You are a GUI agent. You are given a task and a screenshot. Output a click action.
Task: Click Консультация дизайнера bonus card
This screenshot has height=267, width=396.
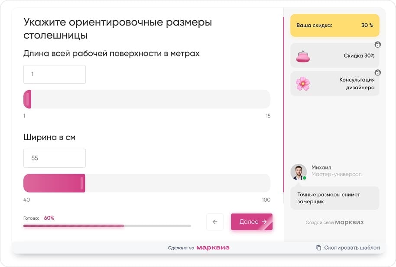click(335, 83)
